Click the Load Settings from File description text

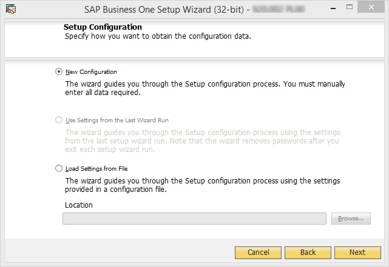(203, 185)
